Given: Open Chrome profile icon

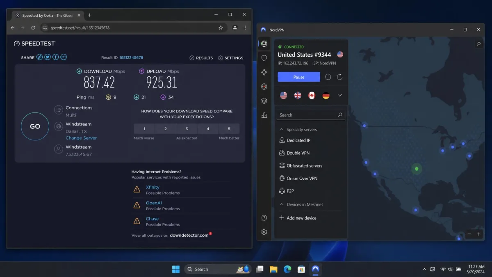Looking at the screenshot, I should [235, 28].
